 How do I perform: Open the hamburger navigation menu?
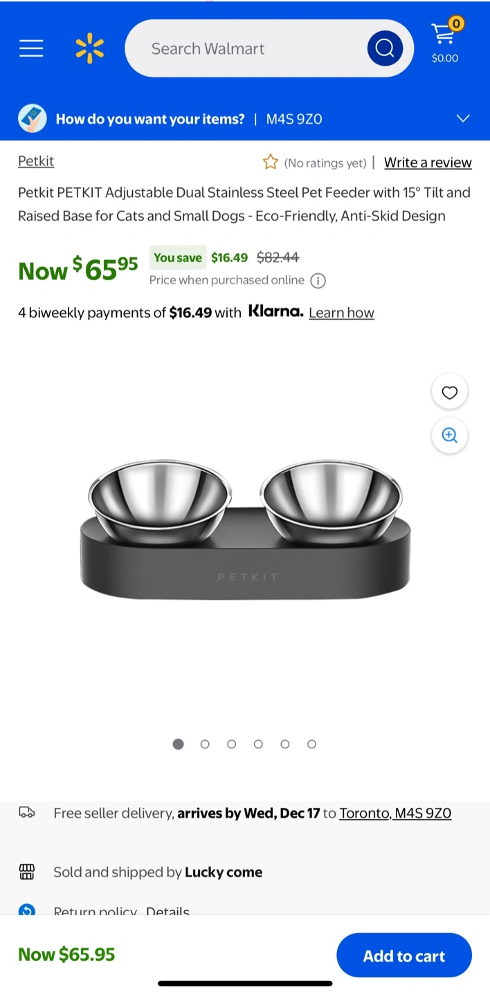pyautogui.click(x=31, y=48)
